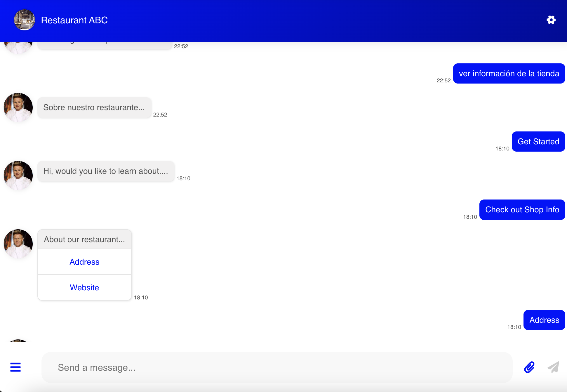Click the send paper-plane icon
This screenshot has height=392, width=567.
552,367
